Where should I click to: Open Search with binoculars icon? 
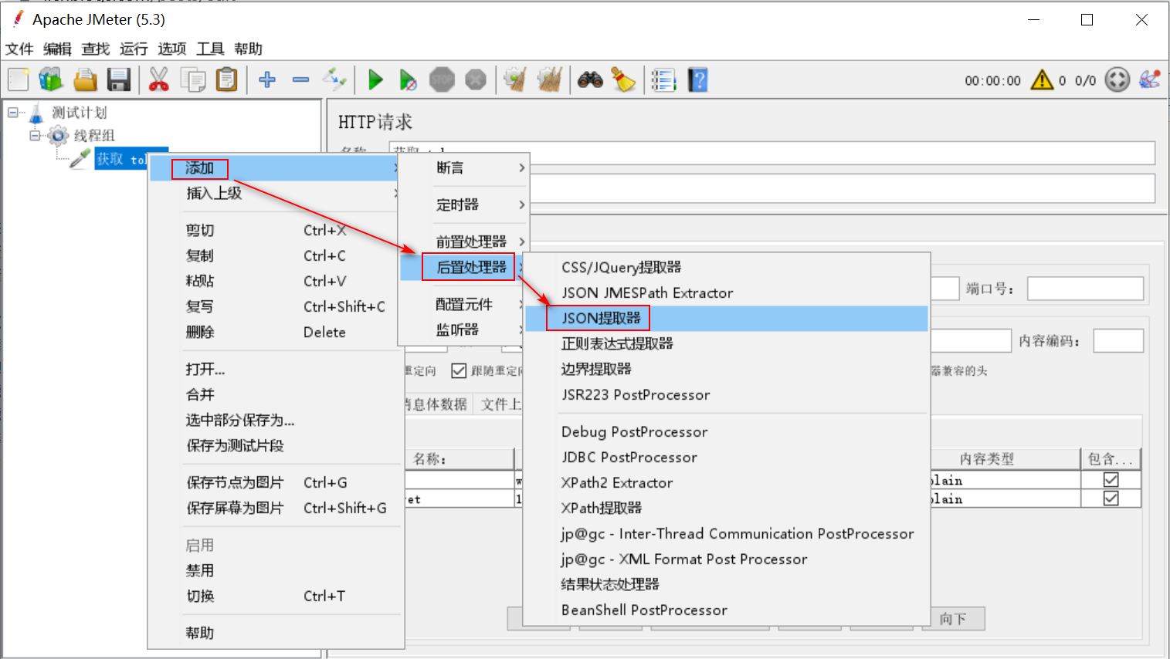coord(590,79)
